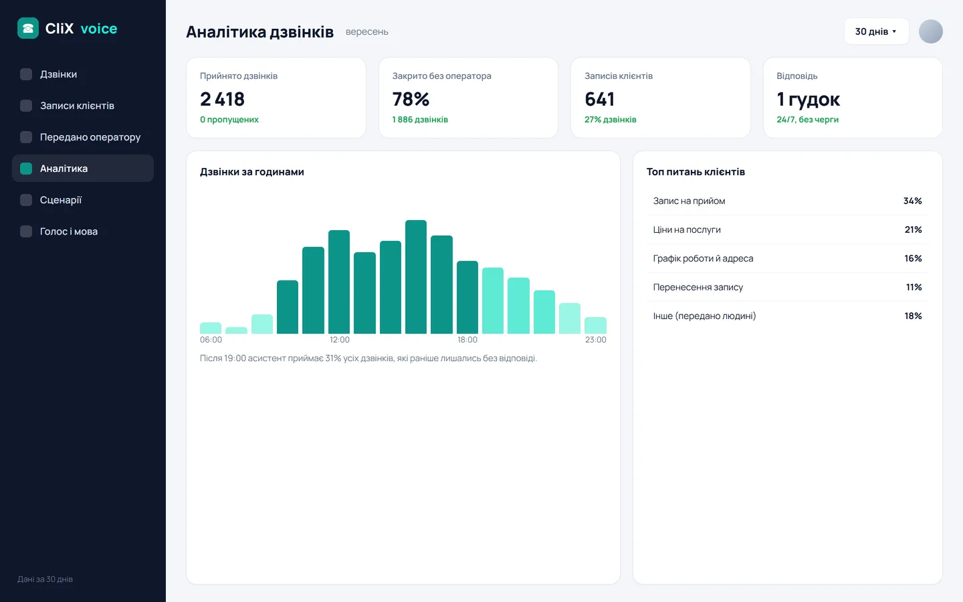963x602 pixels.
Task: Click the chart bar above the 06:00 label
Action: [x=211, y=328]
